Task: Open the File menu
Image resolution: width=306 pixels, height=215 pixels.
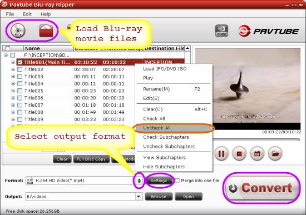Action: pyautogui.click(x=10, y=14)
